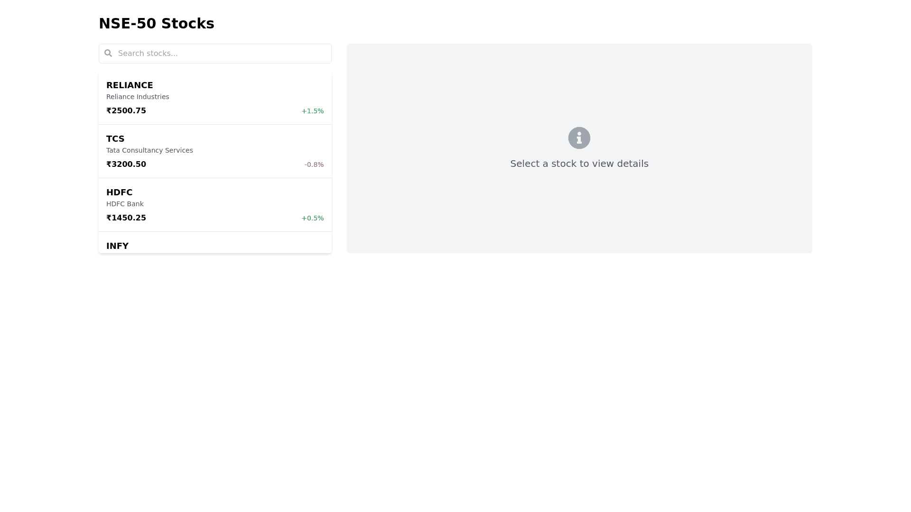
Task: Select the RELIANCE stock entry
Action: pyautogui.click(x=214, y=97)
